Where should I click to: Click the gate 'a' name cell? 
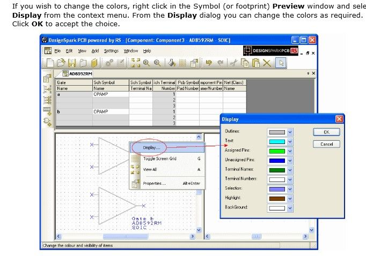pyautogui.click(x=74, y=94)
